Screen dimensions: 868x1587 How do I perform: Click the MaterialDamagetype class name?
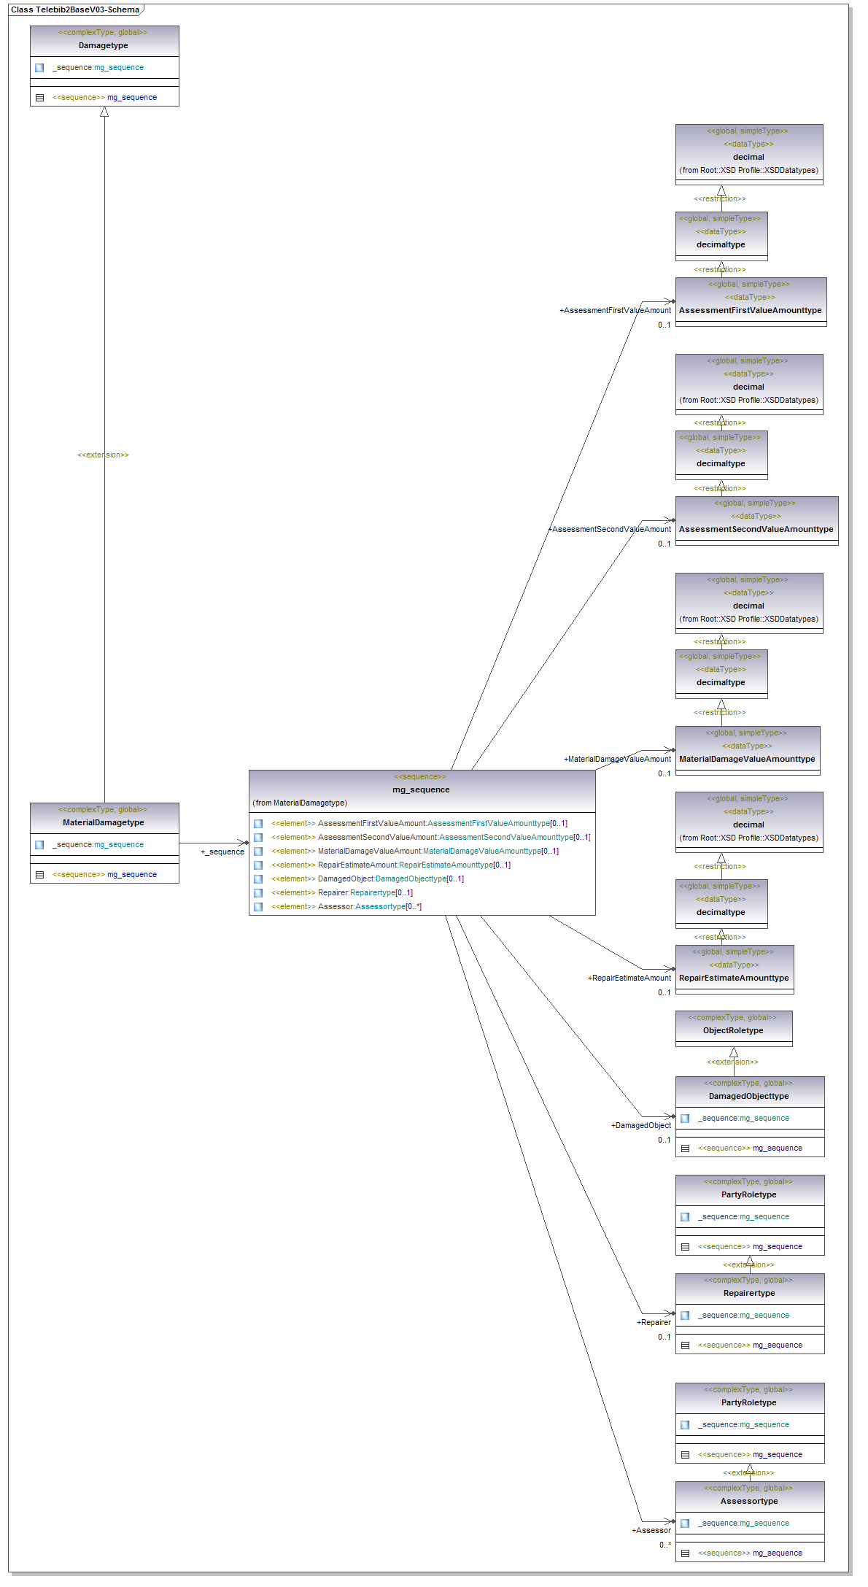(104, 822)
